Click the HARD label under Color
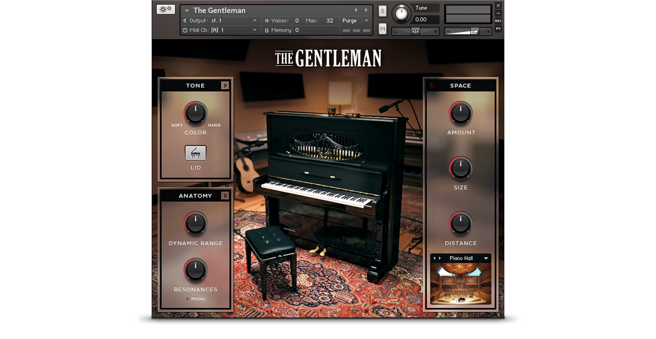The width and height of the screenshot is (656, 339). click(x=214, y=125)
